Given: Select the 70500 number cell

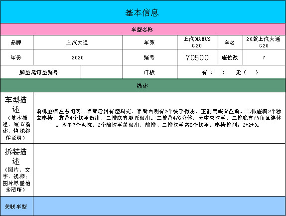Looking at the screenshot, I should pos(197,57).
